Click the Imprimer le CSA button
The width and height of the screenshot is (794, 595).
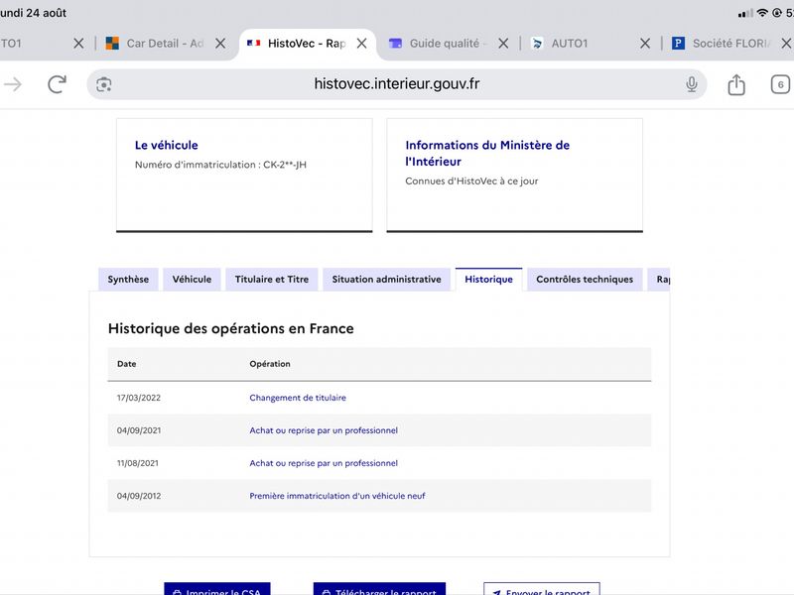coord(217,589)
